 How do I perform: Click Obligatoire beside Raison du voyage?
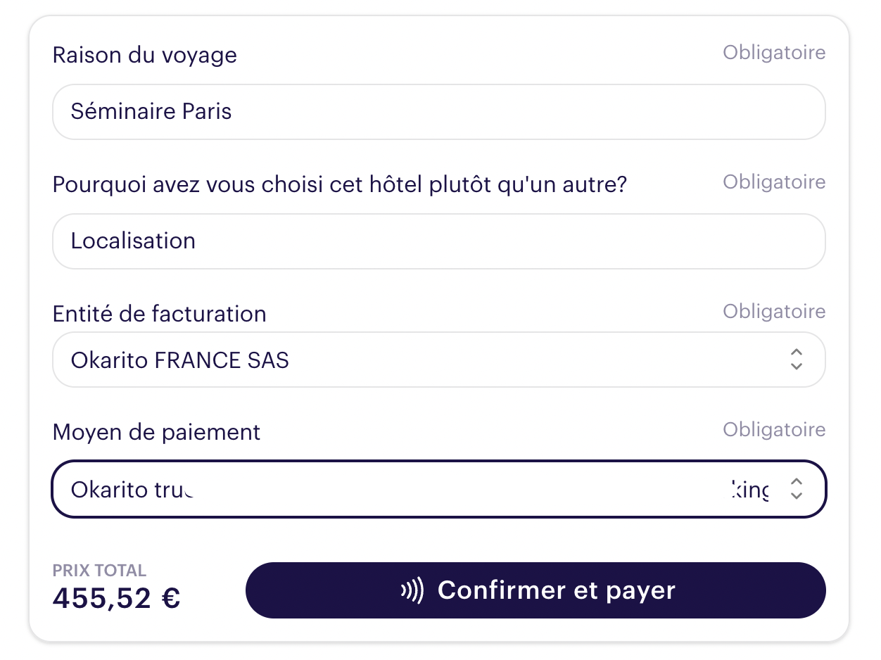tap(774, 53)
